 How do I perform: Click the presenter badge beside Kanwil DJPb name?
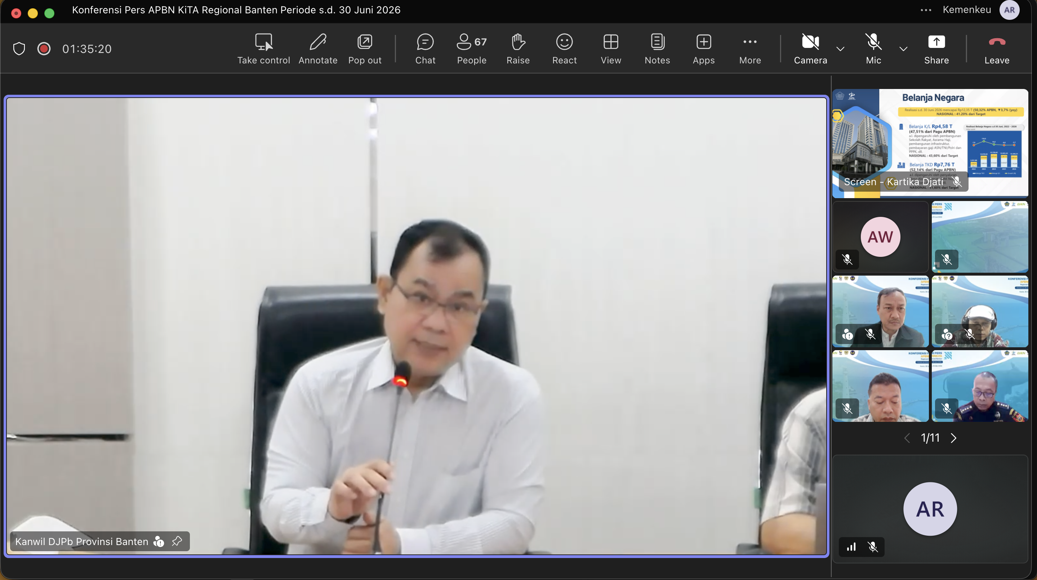[x=159, y=541]
